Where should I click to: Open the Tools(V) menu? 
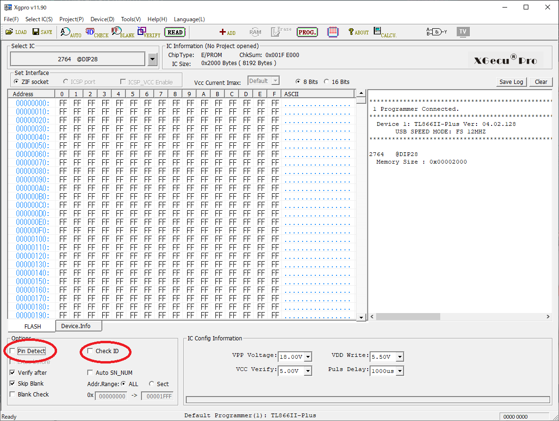[131, 19]
